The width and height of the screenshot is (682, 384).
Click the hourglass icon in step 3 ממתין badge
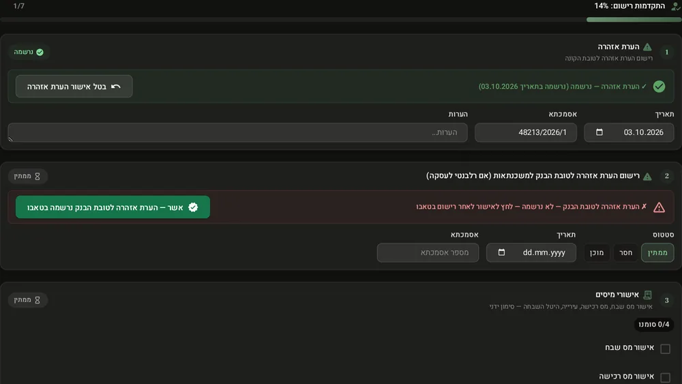[38, 300]
